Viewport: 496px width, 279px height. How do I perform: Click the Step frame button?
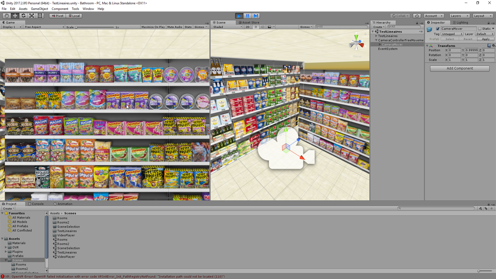[256, 16]
